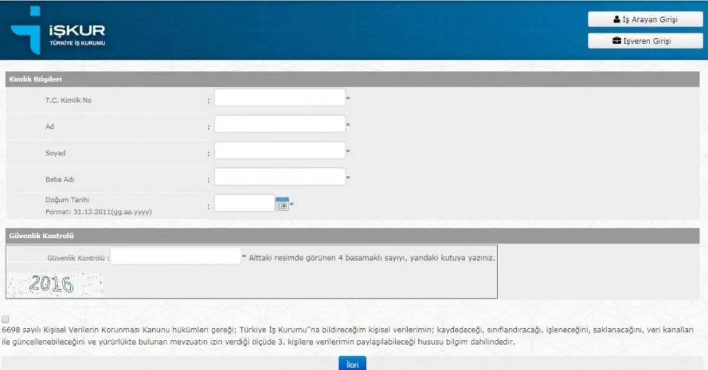The image size is (708, 370).
Task: Click the T.C. Kimlik No label
Action: pos(68,100)
